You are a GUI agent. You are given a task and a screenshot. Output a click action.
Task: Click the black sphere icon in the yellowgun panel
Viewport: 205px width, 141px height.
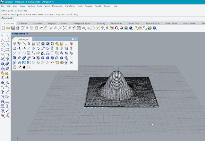click(x=24, y=67)
